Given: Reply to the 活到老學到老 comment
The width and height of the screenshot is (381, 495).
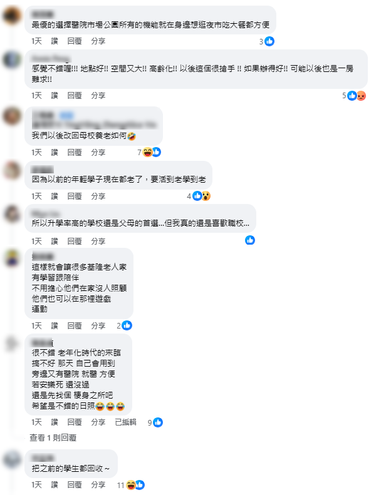Looking at the screenshot, I should [75, 196].
